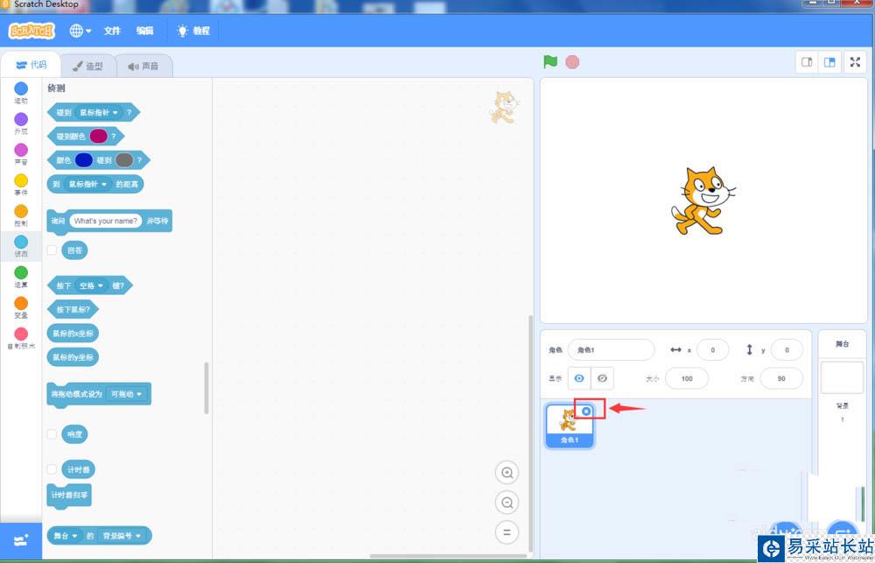Tick the checkbox beside the 回答 block
The width and height of the screenshot is (875, 563).
[52, 250]
